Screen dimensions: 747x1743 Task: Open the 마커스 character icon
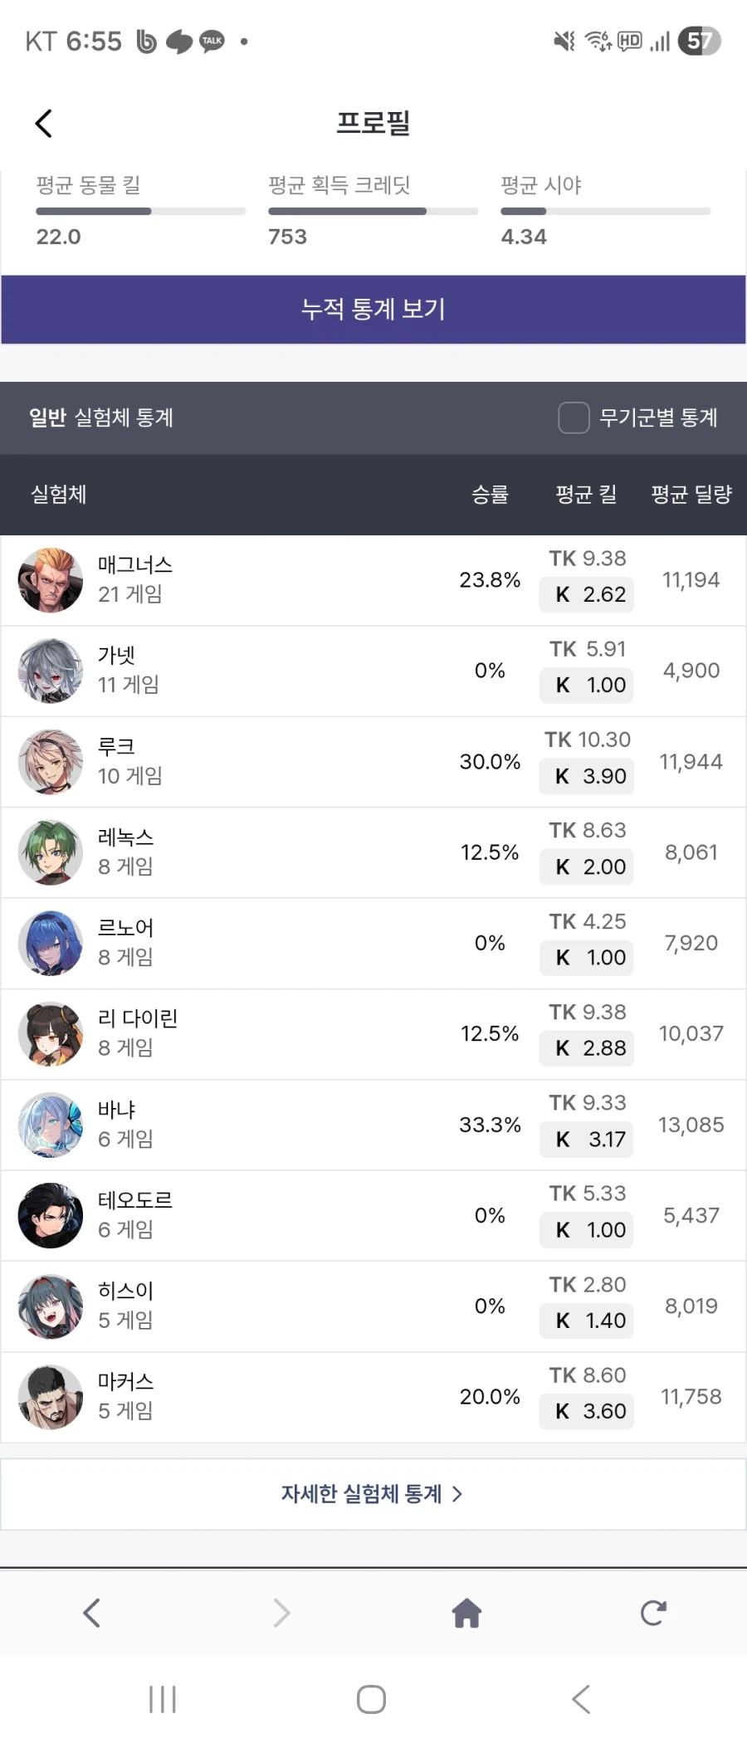click(x=50, y=1397)
